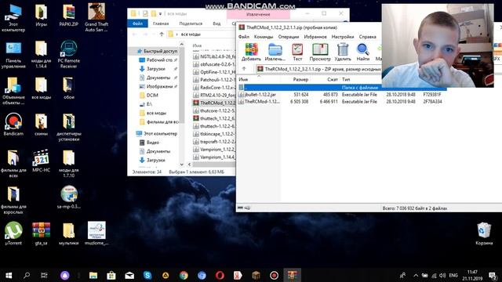502x282 pixels.
Task: Open Видео under Этот компьютер in the sidebar
Action: pos(150,143)
